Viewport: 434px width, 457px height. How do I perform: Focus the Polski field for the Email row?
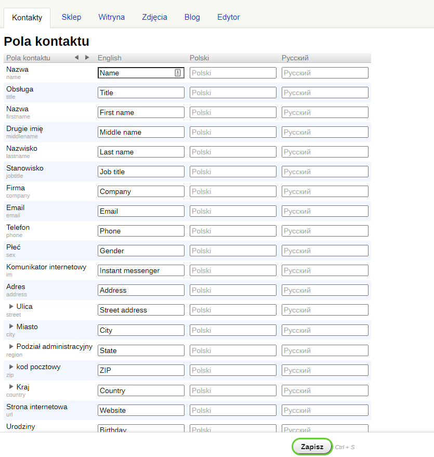233,211
